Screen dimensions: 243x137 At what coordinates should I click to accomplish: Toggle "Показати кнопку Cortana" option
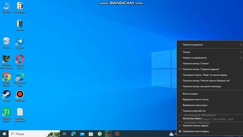click(x=210, y=64)
